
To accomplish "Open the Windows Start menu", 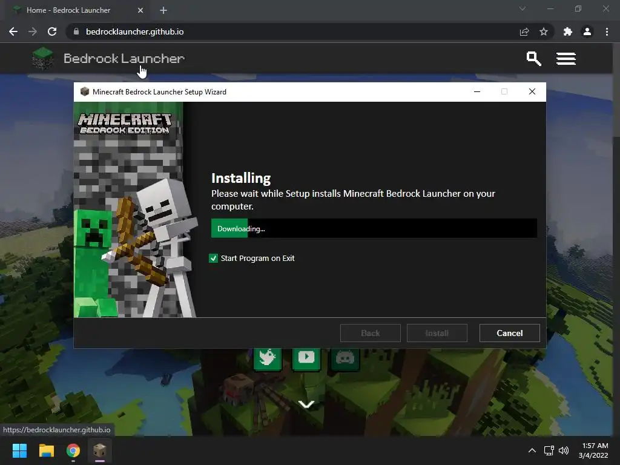I will (19, 450).
